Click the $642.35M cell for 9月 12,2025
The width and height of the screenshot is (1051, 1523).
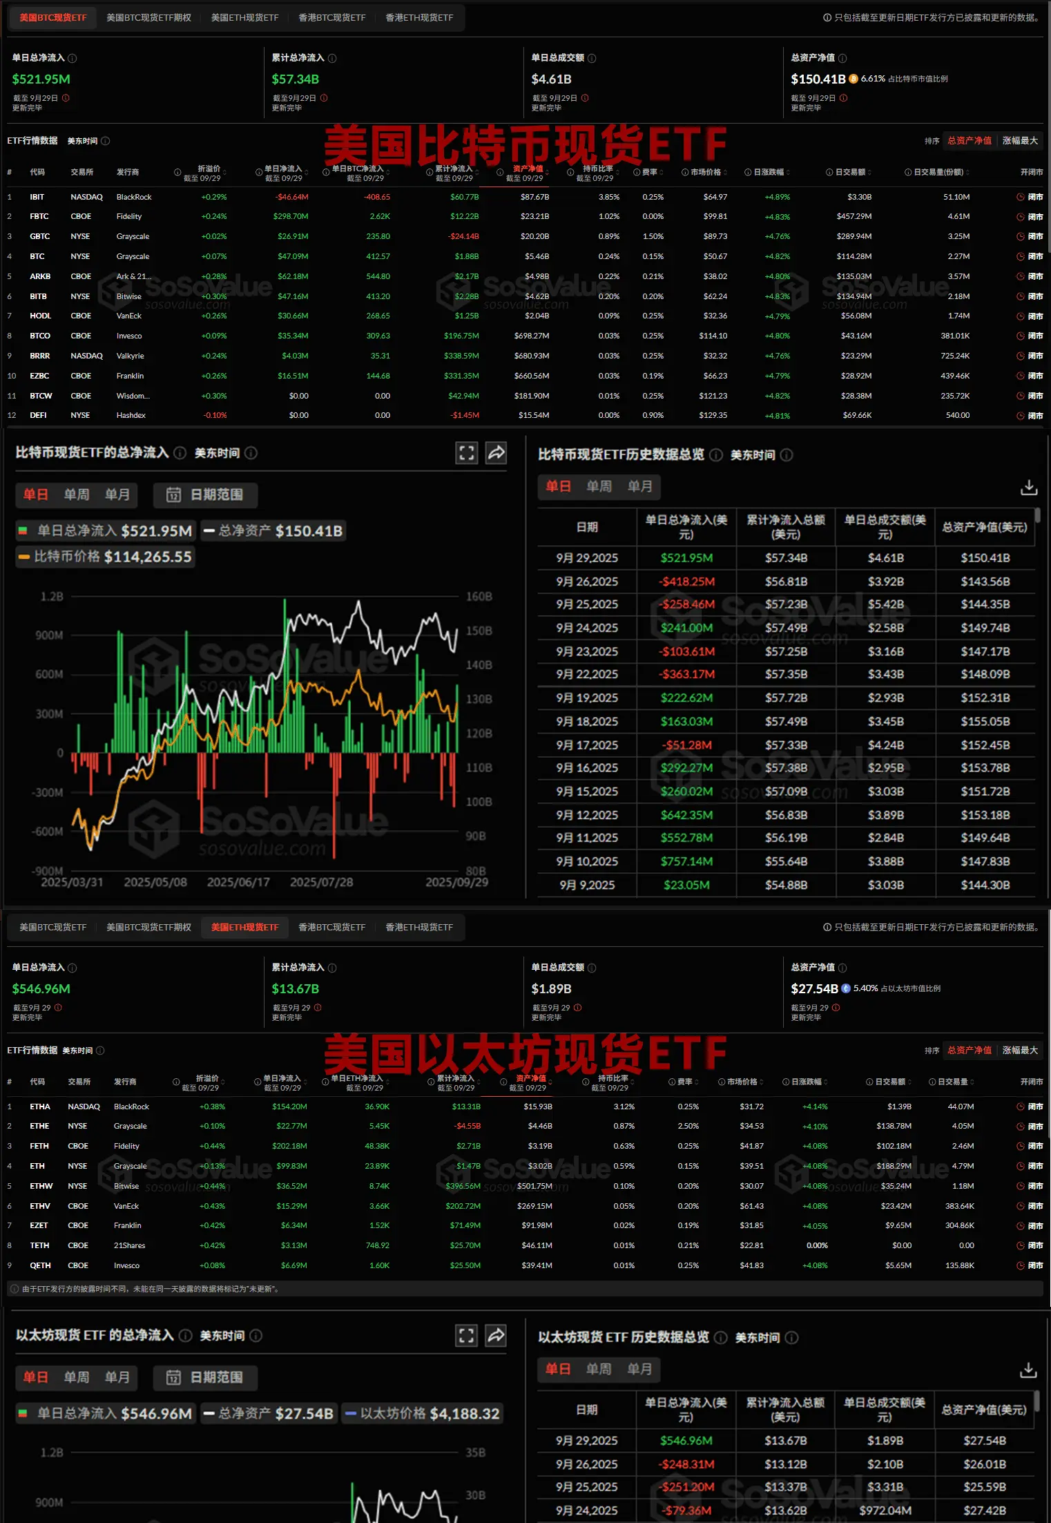click(686, 815)
